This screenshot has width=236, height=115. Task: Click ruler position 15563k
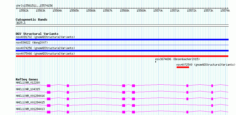click(41, 11)
